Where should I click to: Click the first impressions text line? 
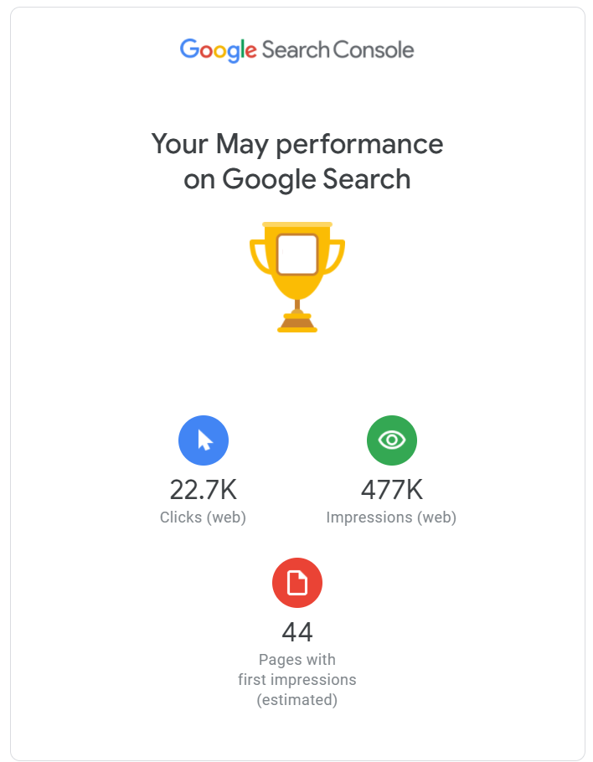pos(297,679)
